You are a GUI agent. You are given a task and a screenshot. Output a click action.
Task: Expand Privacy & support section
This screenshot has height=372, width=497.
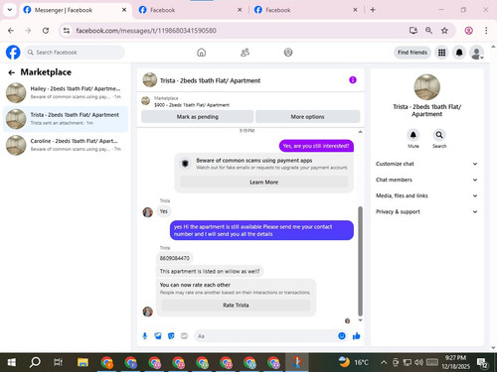click(x=426, y=211)
